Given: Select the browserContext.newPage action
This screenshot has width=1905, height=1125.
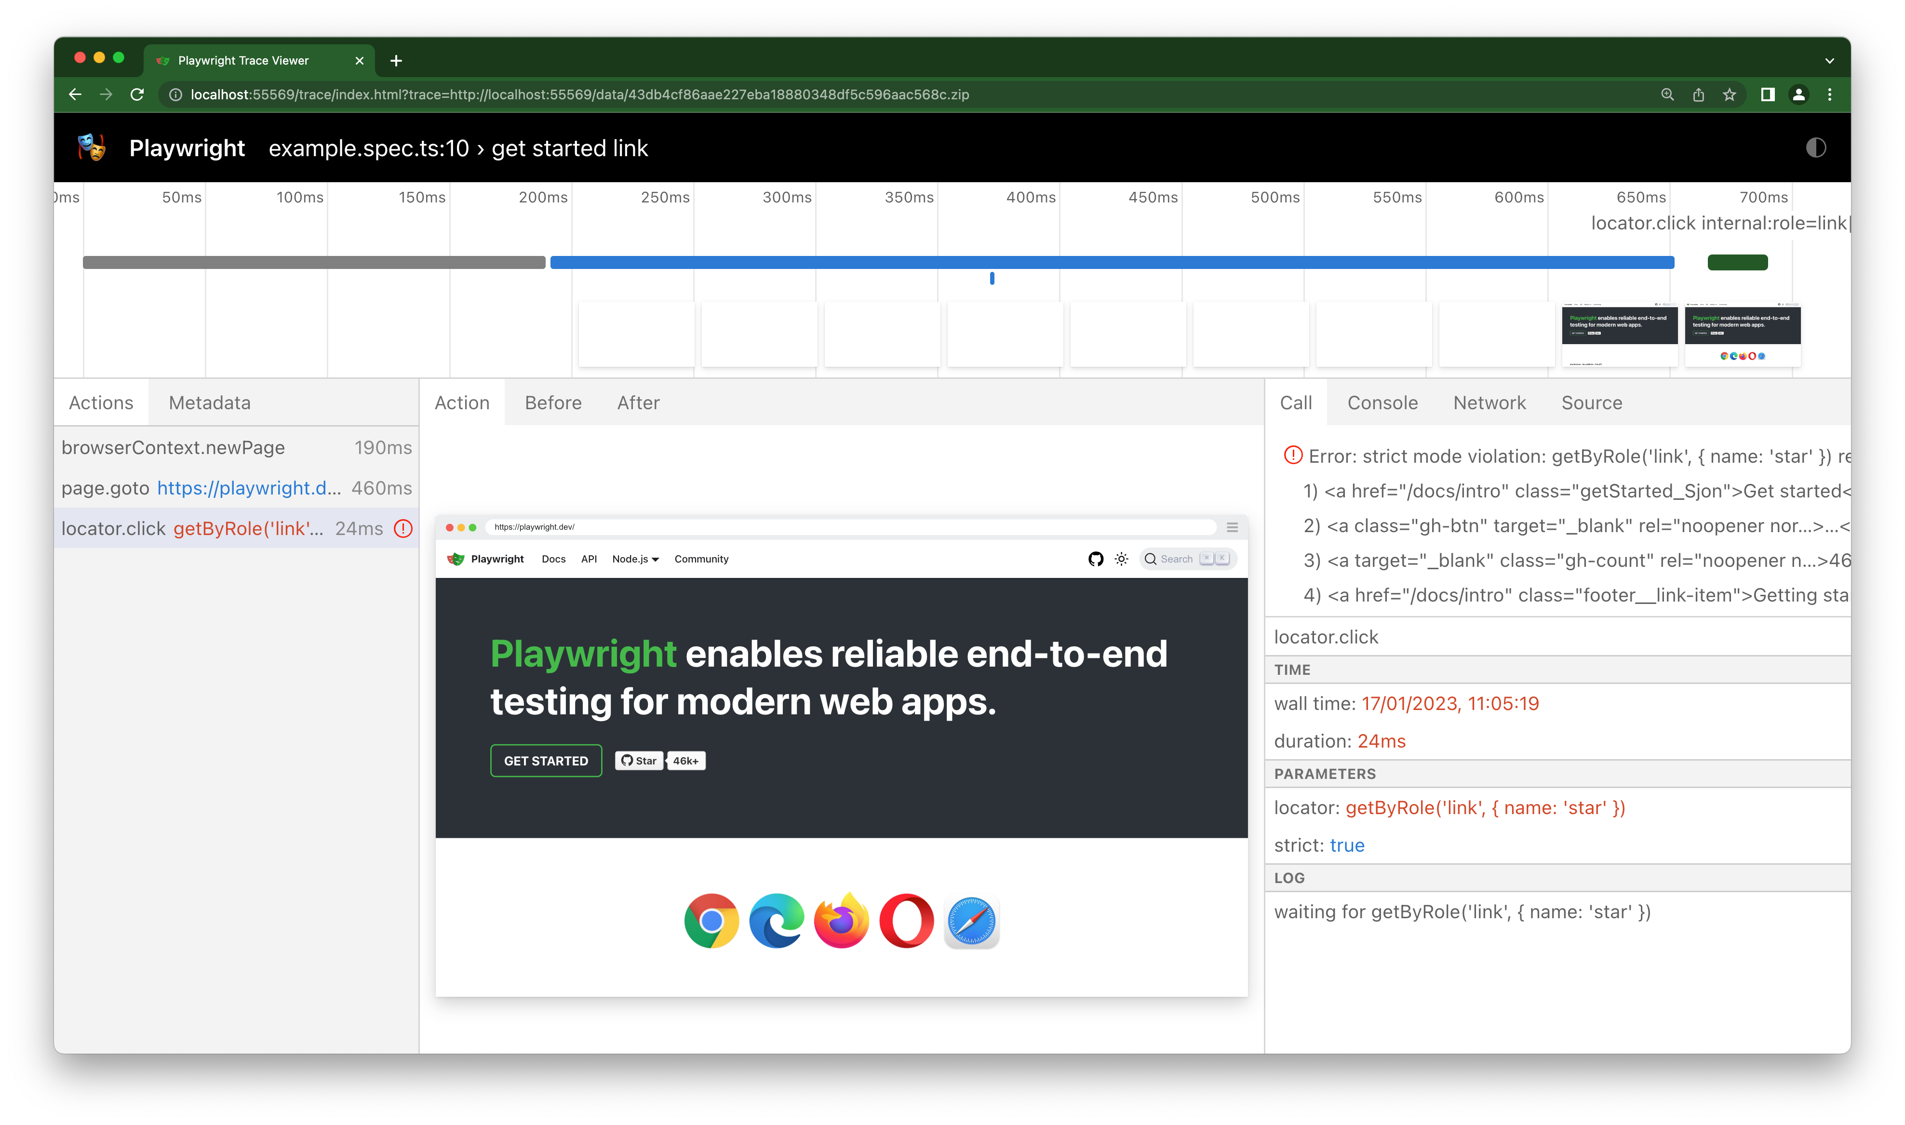Looking at the screenshot, I should pyautogui.click(x=236, y=447).
